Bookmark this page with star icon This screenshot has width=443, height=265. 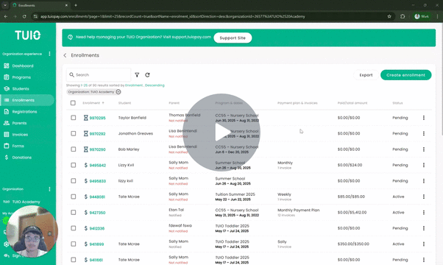point(389,16)
